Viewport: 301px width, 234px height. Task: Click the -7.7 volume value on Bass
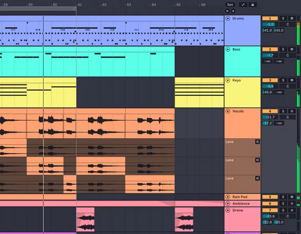[x=270, y=55]
